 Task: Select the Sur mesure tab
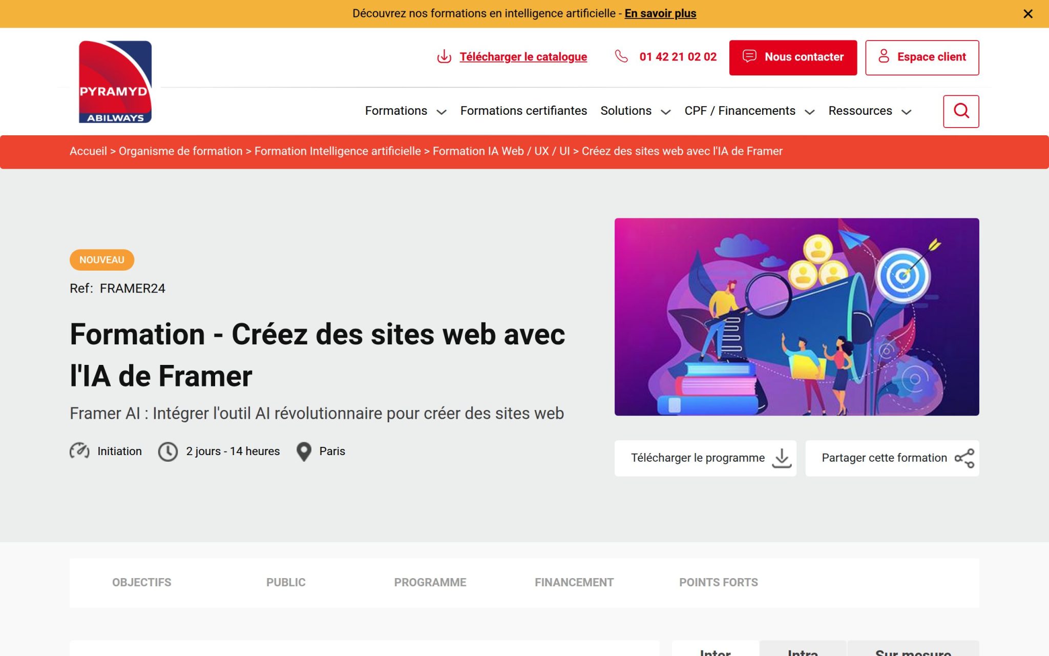click(913, 649)
